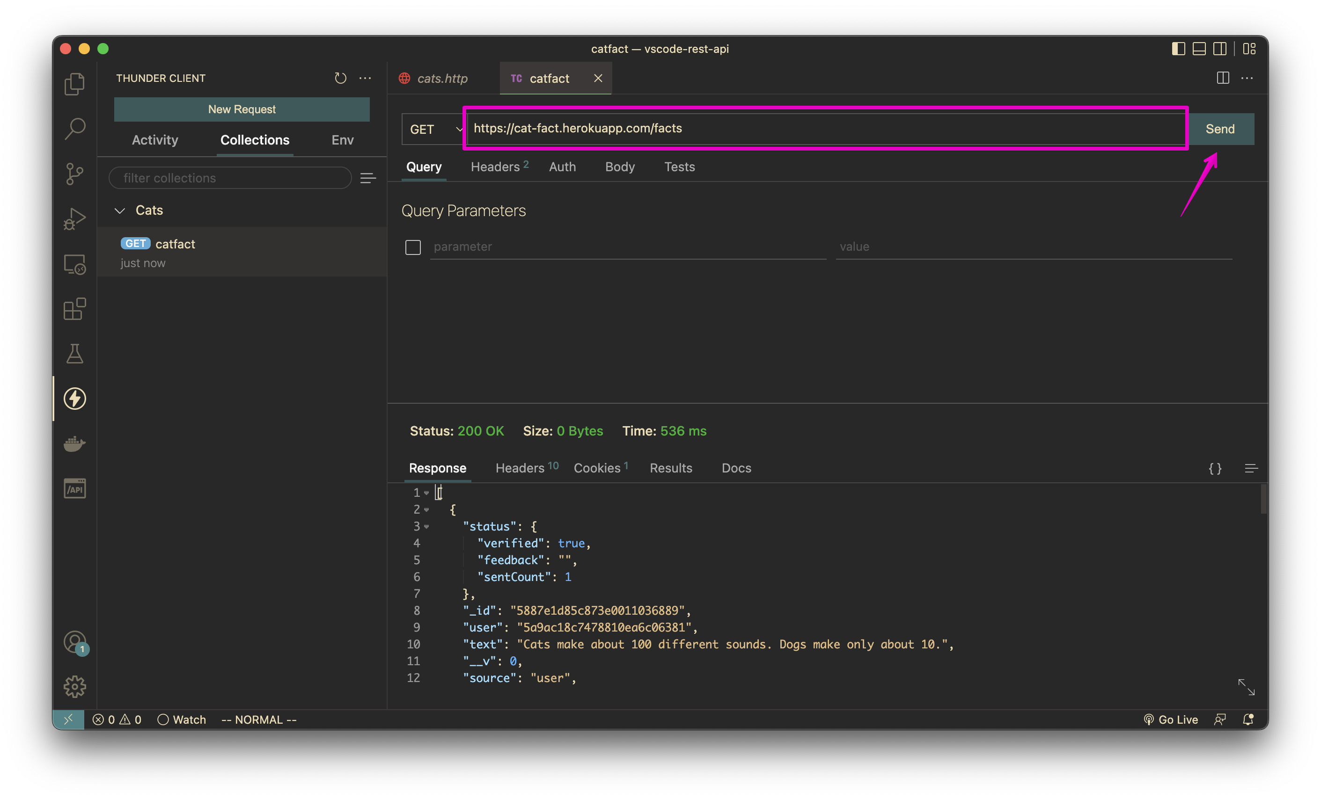Select the Thunder Client lightning icon
The width and height of the screenshot is (1321, 799).
pyautogui.click(x=74, y=399)
